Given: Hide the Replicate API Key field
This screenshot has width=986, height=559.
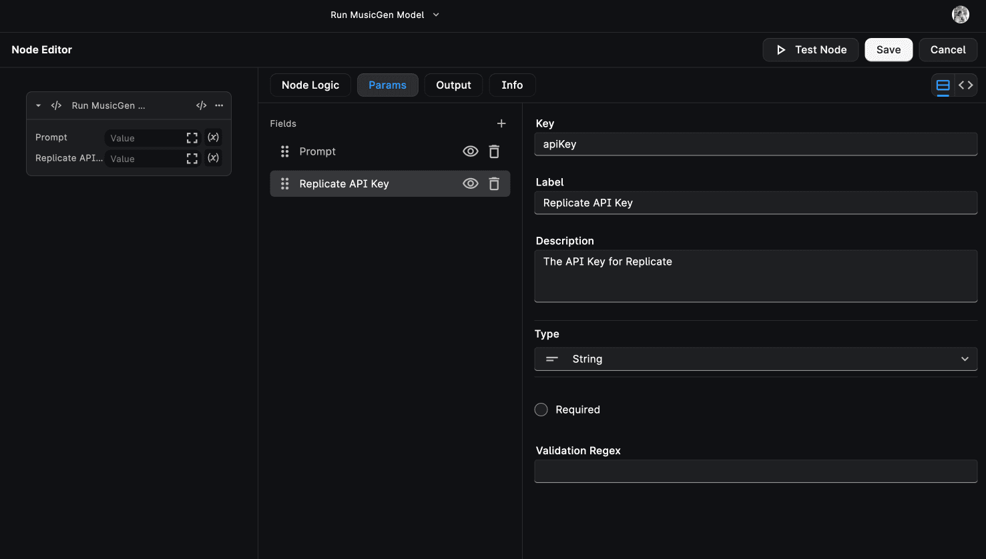Looking at the screenshot, I should [x=471, y=184].
